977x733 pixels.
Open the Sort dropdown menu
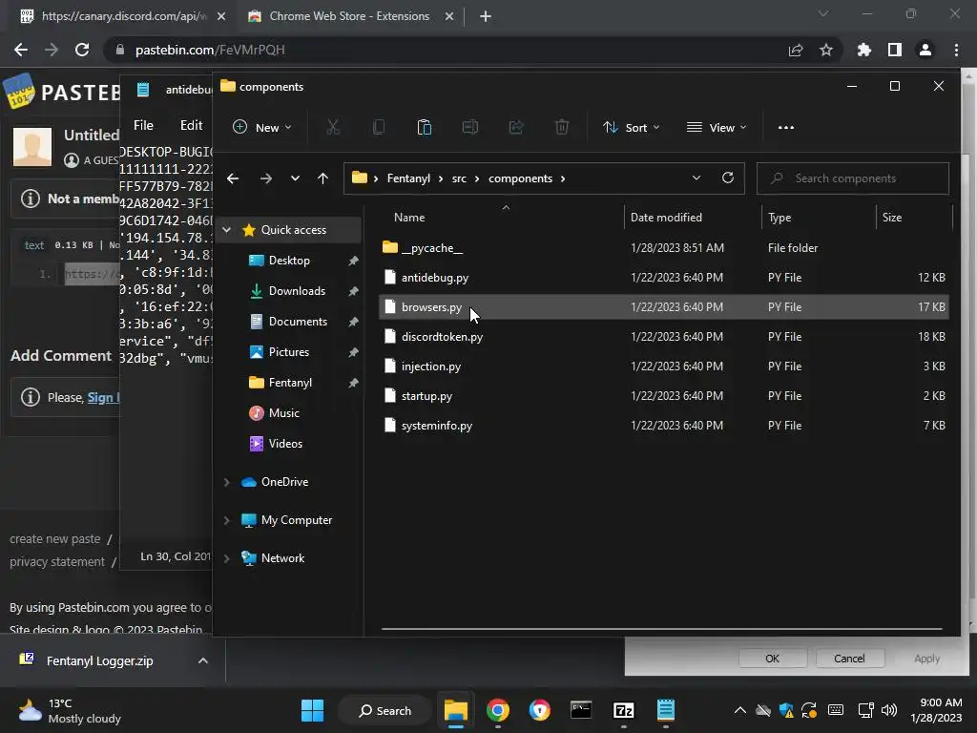click(632, 127)
